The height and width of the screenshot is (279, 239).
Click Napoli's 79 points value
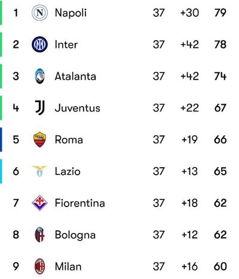(x=220, y=13)
